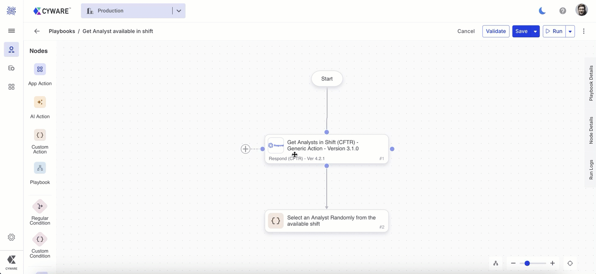Image resolution: width=596 pixels, height=274 pixels.
Task: Select the Regular Condition node icon
Action: [x=40, y=206]
